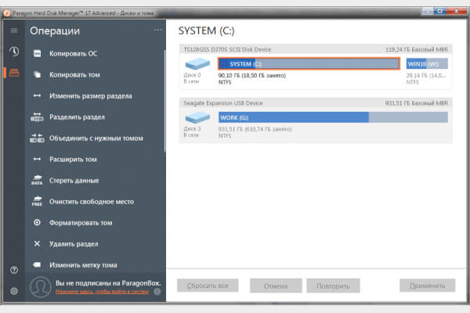Open the help question mark icon
The image size is (470, 313).
click(14, 270)
